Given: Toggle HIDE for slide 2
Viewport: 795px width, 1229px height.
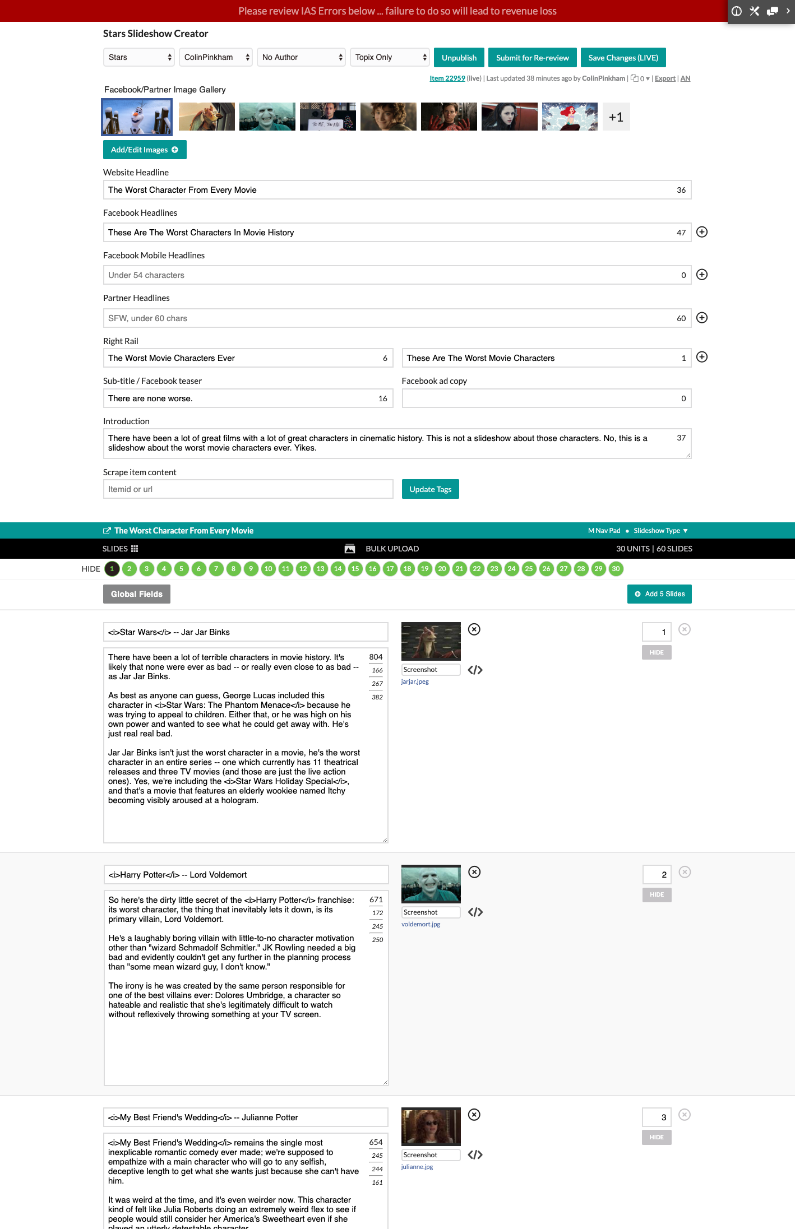Looking at the screenshot, I should (657, 894).
